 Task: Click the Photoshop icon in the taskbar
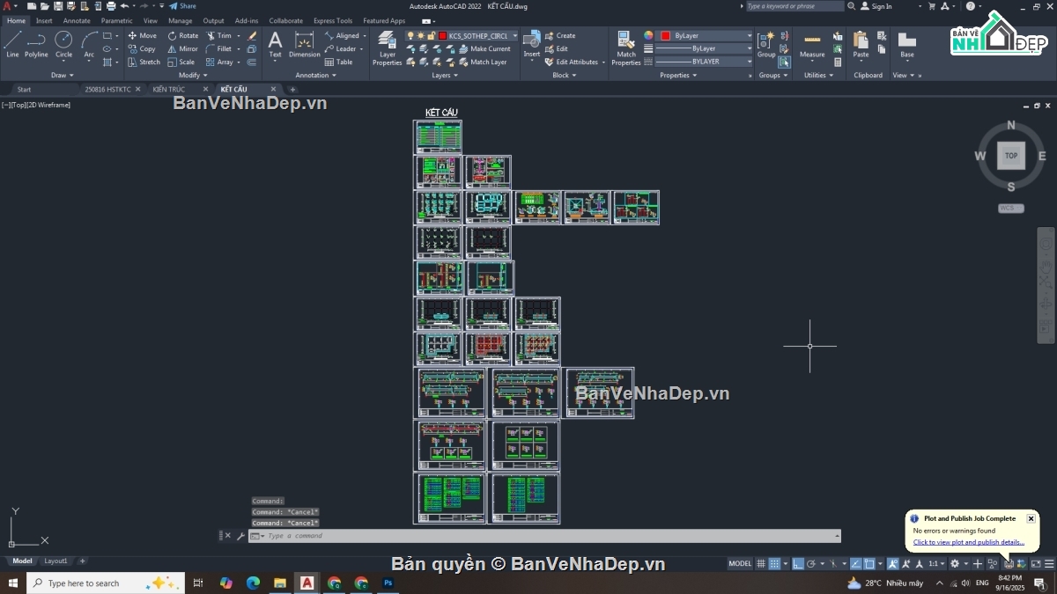coord(388,583)
